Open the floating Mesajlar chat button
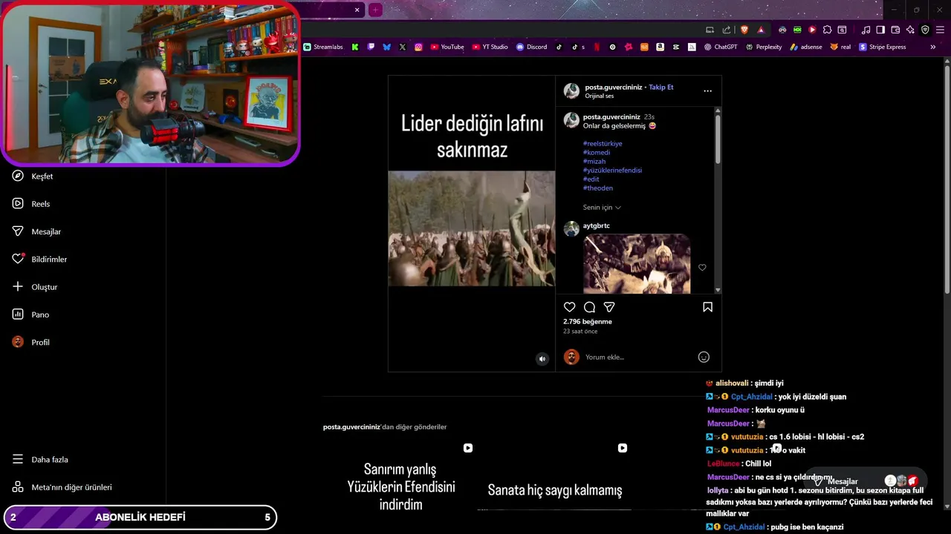Screen dimensions: 951x534 (866, 481)
